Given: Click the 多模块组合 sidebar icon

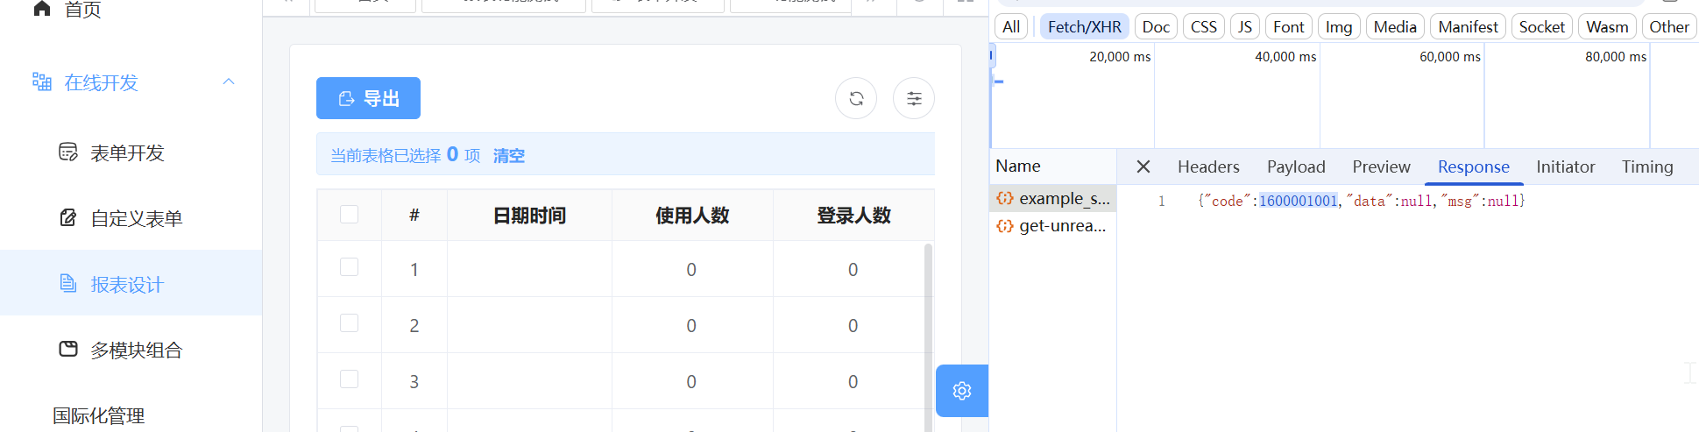Looking at the screenshot, I should tap(68, 350).
